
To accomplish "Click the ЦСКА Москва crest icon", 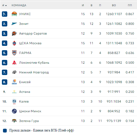I will point(14,43).
